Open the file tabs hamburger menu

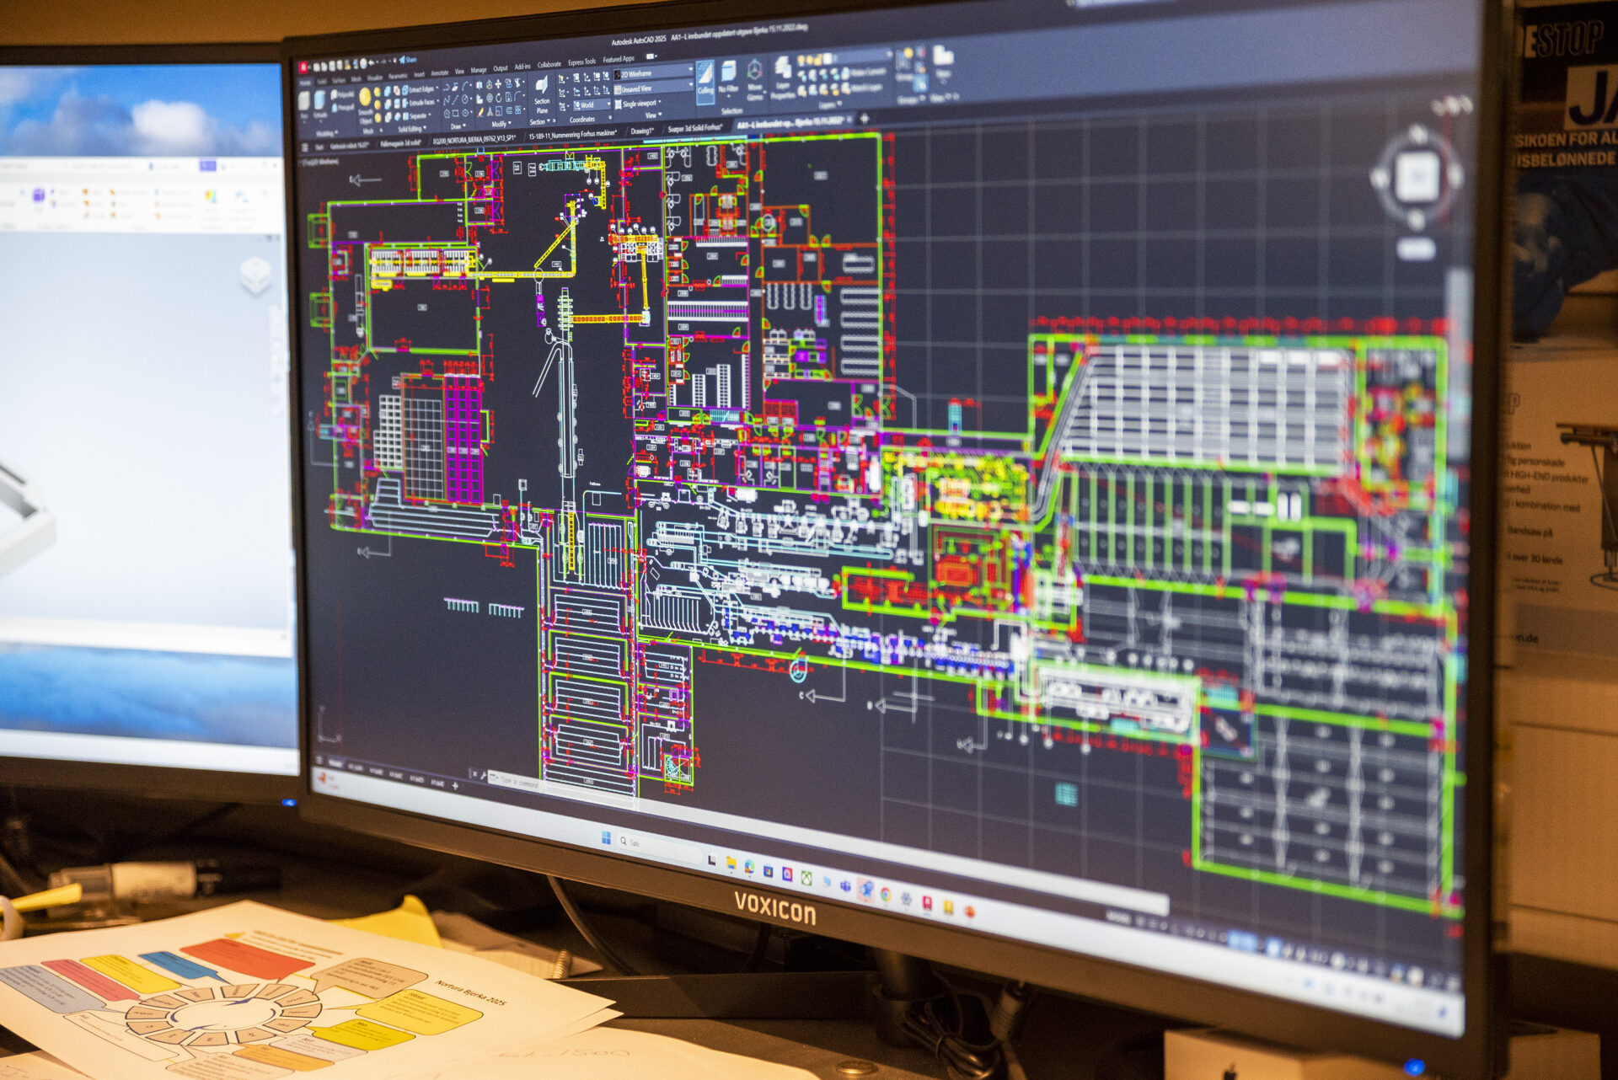(305, 147)
